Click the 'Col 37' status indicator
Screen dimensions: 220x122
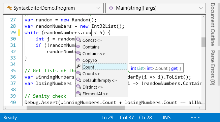127,118
